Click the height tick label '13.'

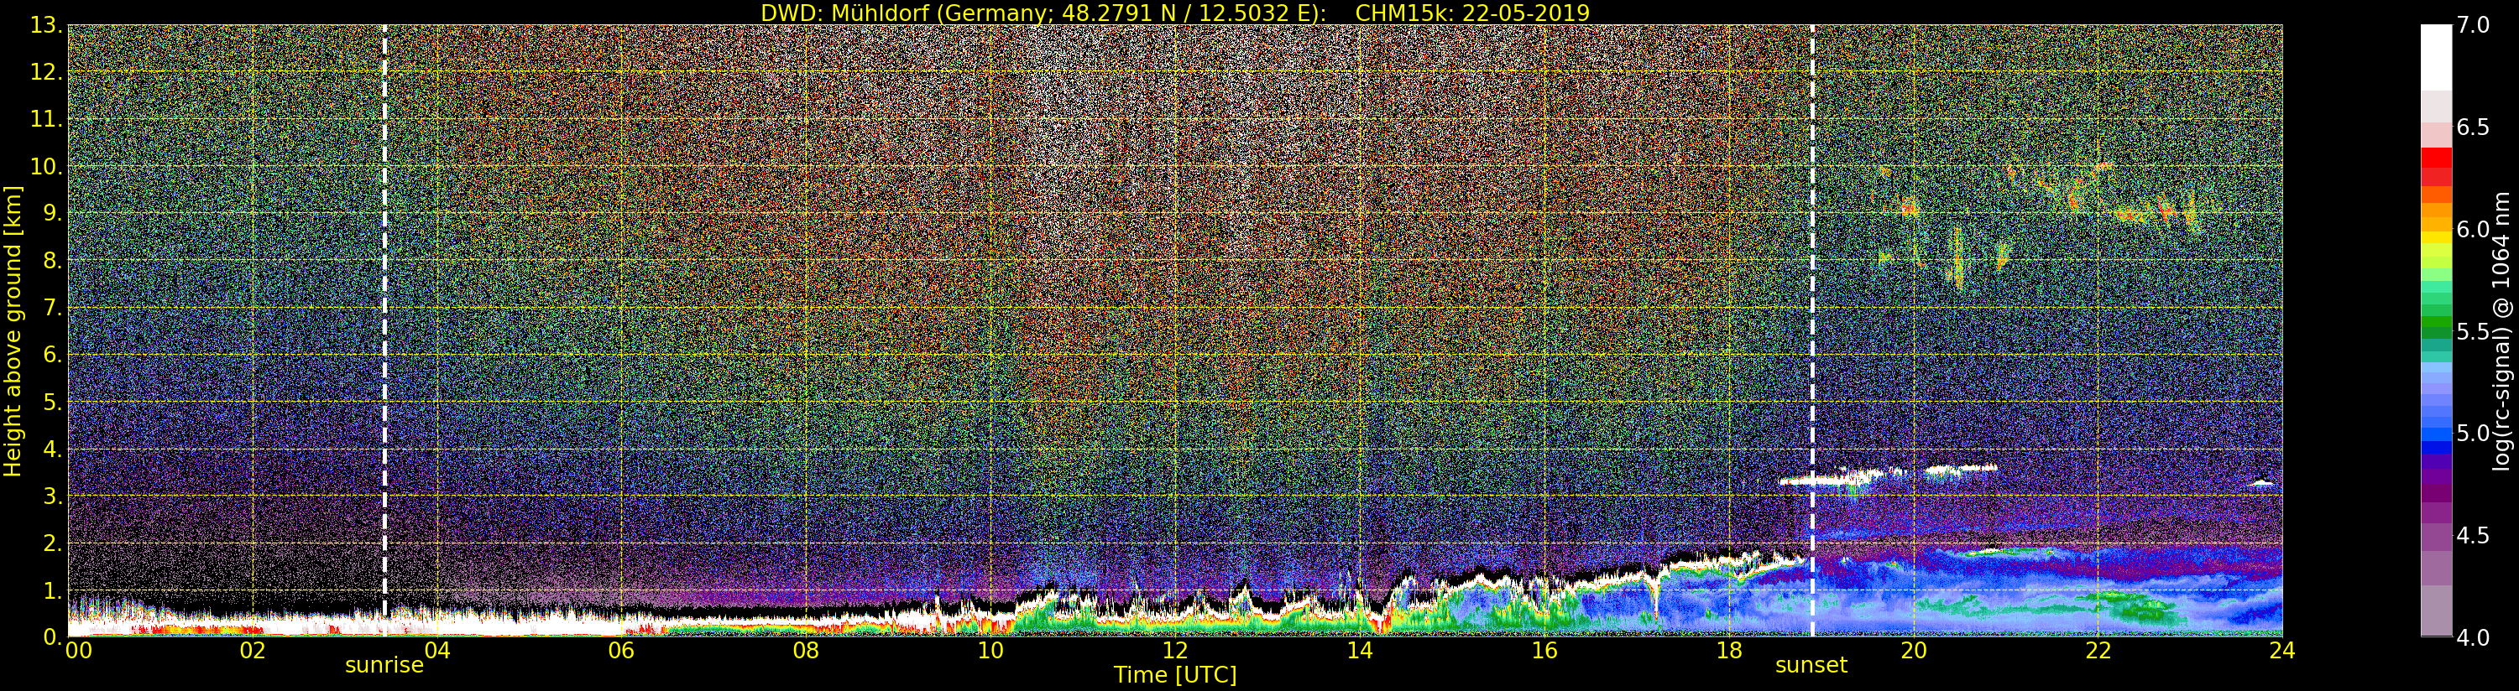tap(46, 25)
